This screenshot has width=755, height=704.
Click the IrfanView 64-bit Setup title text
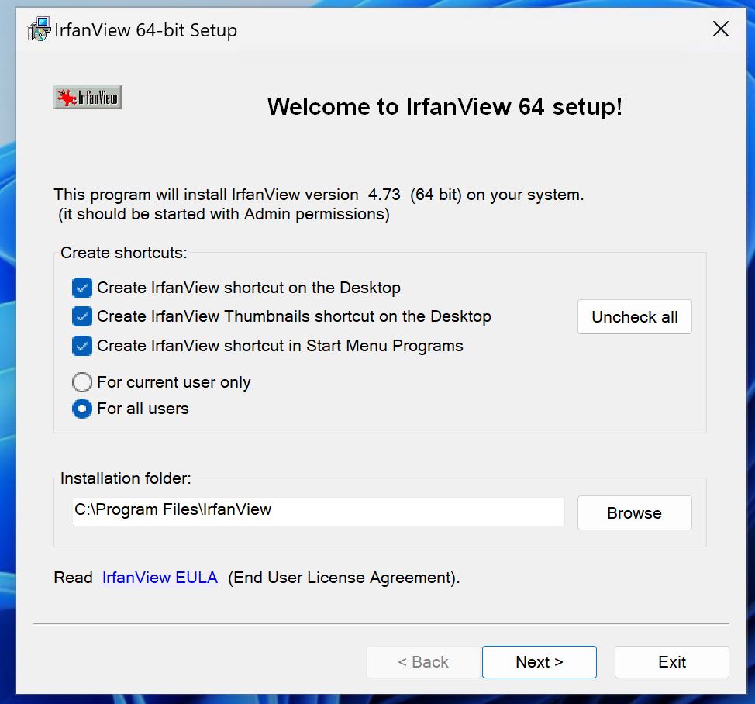tap(146, 30)
